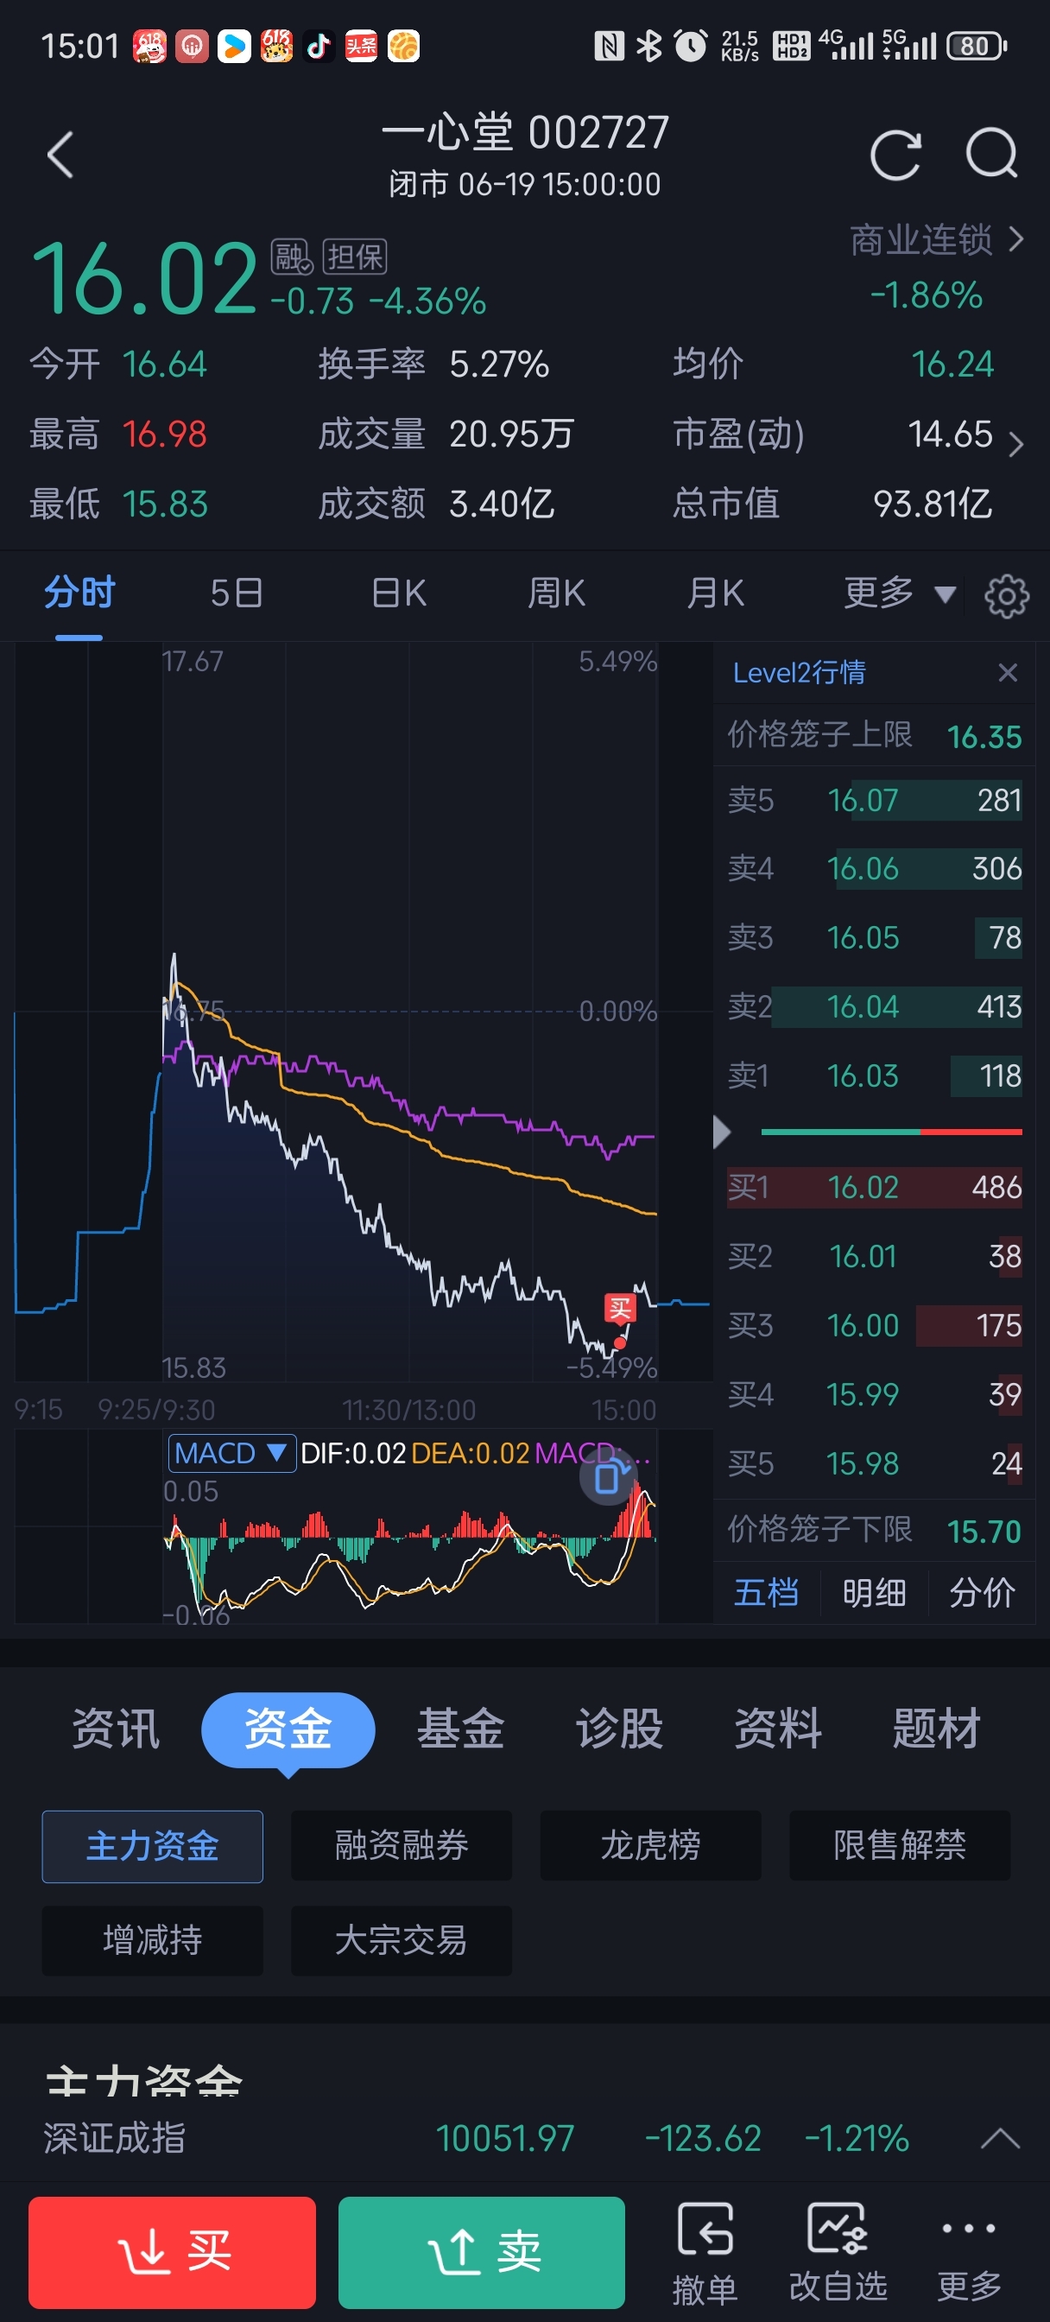Select the 大宗交易 filter button
This screenshot has width=1050, height=2322.
tap(401, 1941)
